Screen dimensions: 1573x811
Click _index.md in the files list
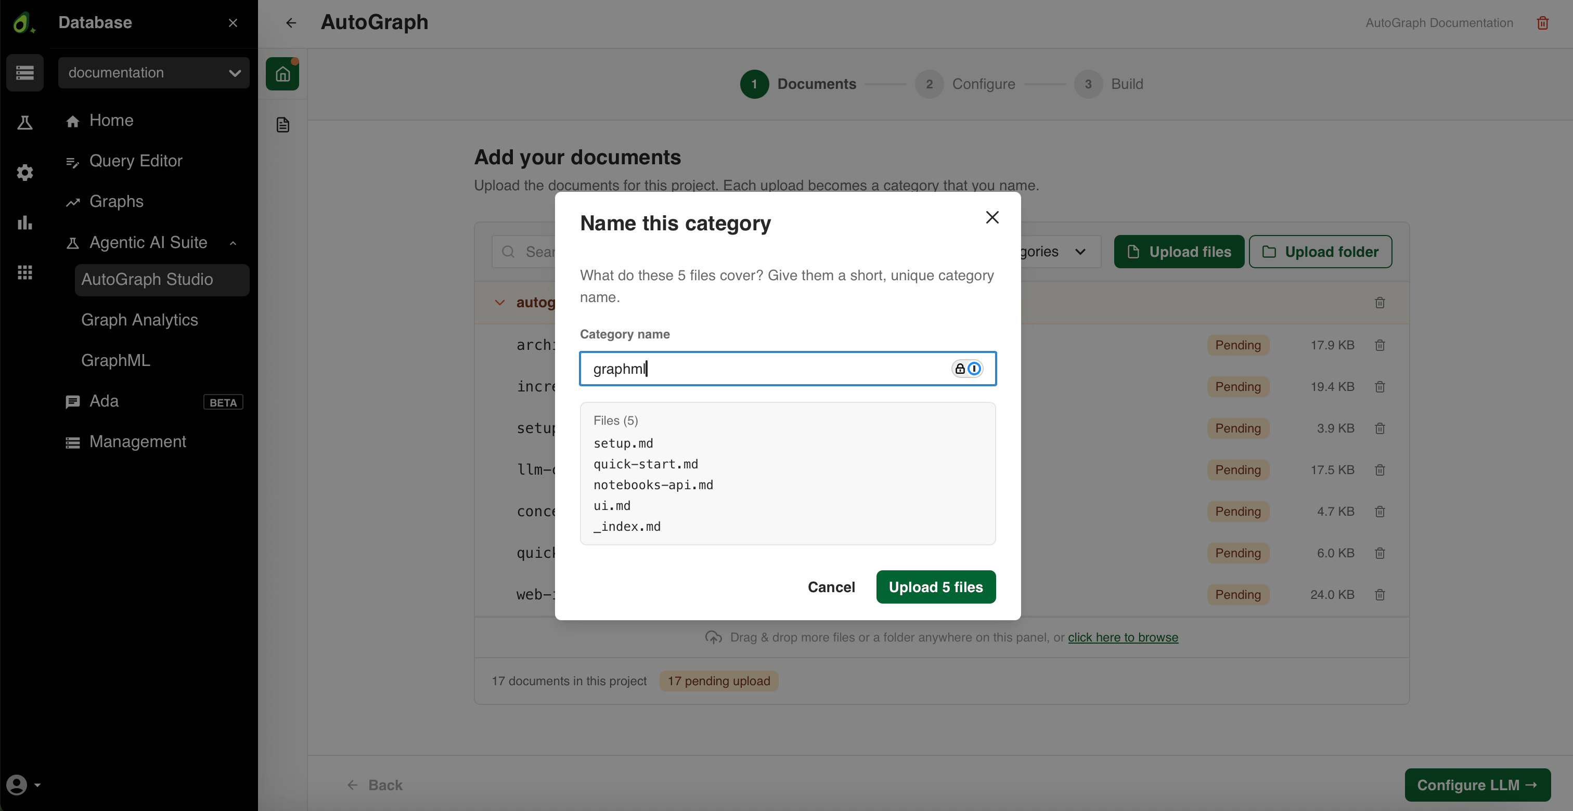pyautogui.click(x=626, y=527)
